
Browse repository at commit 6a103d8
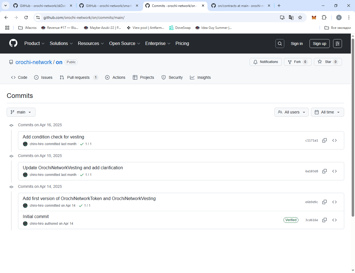[x=334, y=171]
